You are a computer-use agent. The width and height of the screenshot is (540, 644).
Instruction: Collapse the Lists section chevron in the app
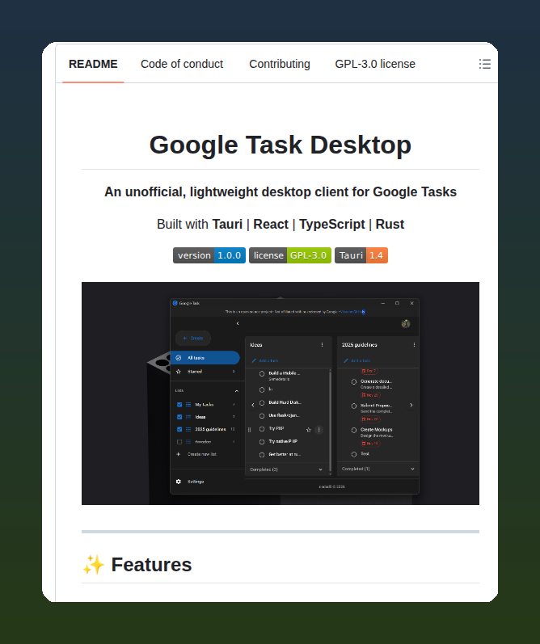pyautogui.click(x=236, y=391)
